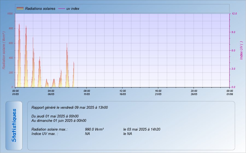The width and height of the screenshot is (246, 153).
Task: Click the solar radiation peak reaching 600 W/m²
Action: 67,66
